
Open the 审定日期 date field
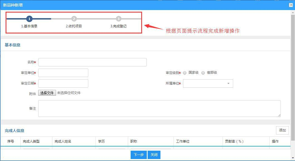coord(63,83)
